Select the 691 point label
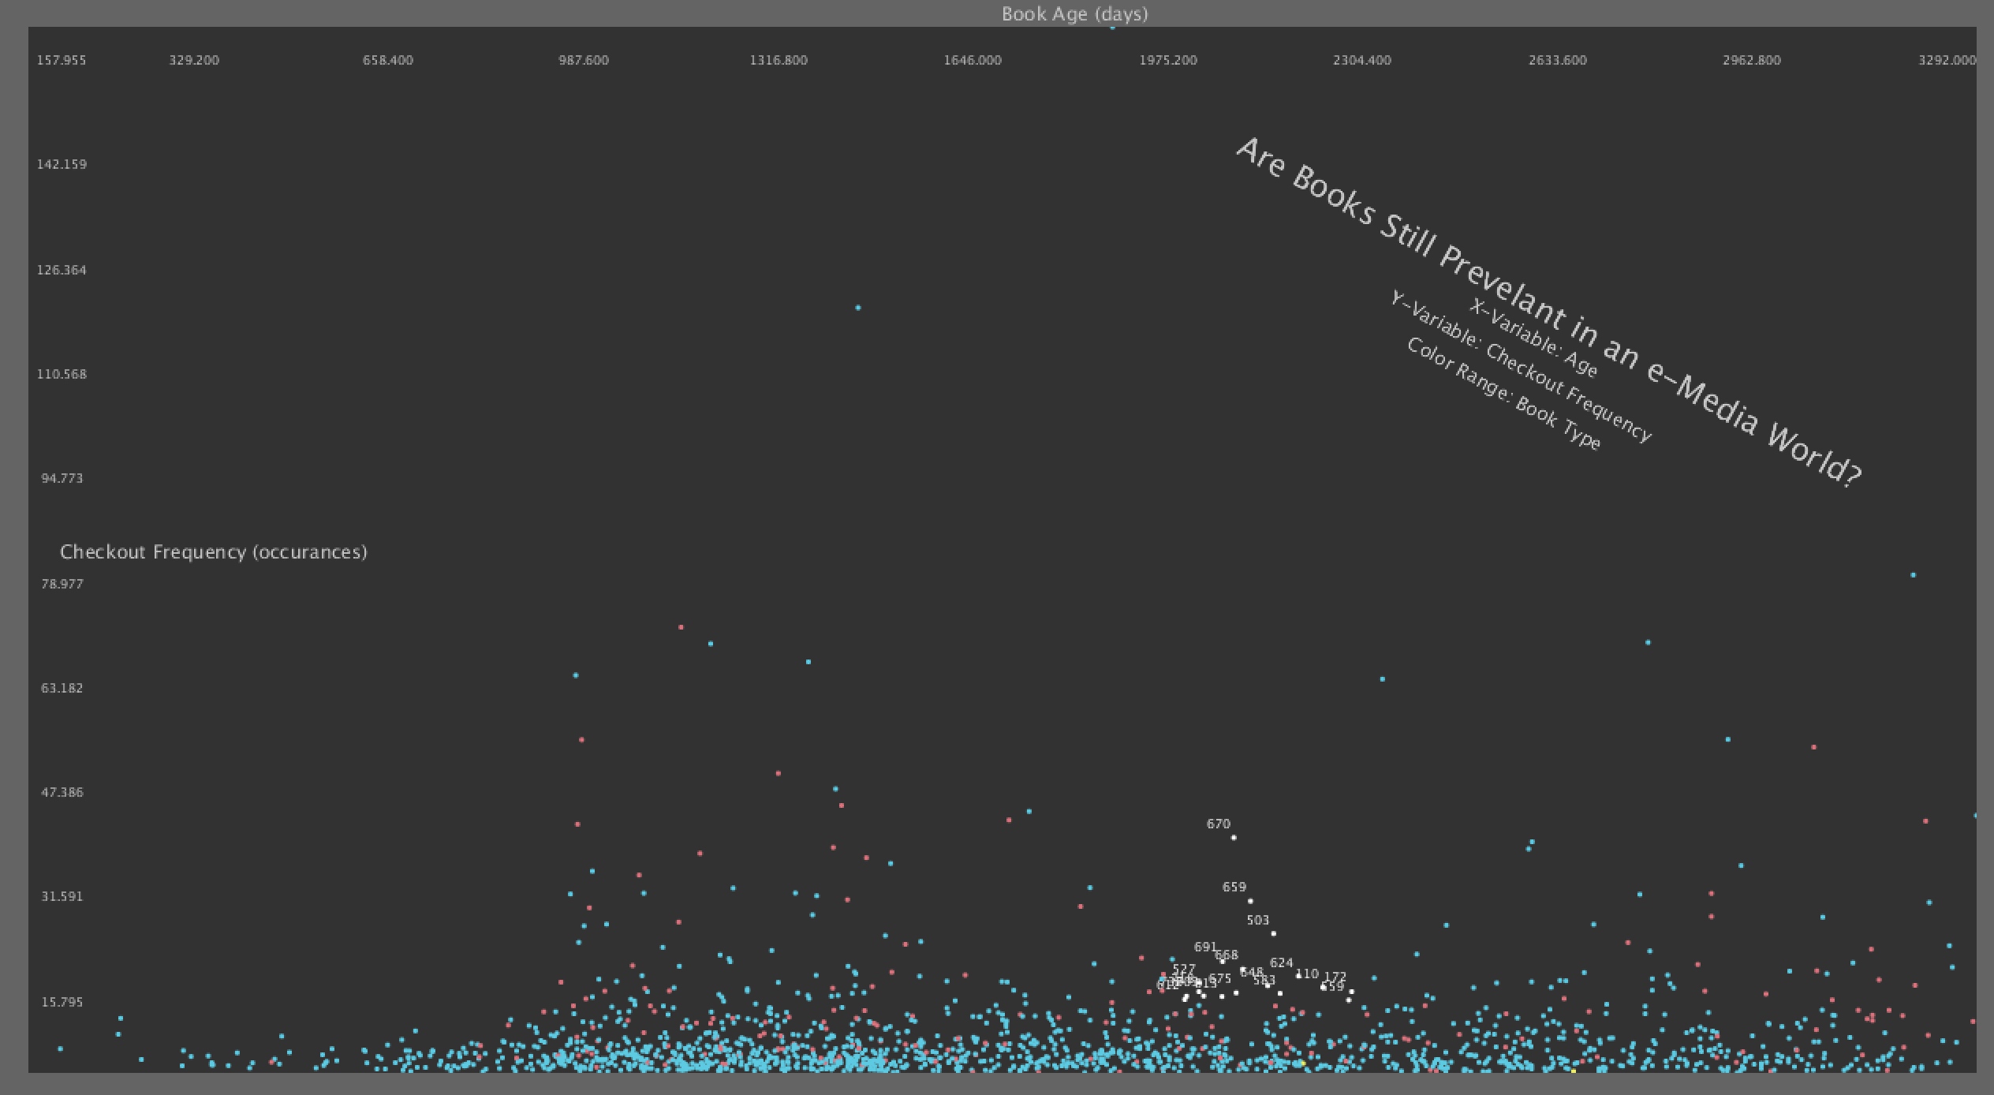This screenshot has width=1994, height=1095. click(x=1204, y=947)
